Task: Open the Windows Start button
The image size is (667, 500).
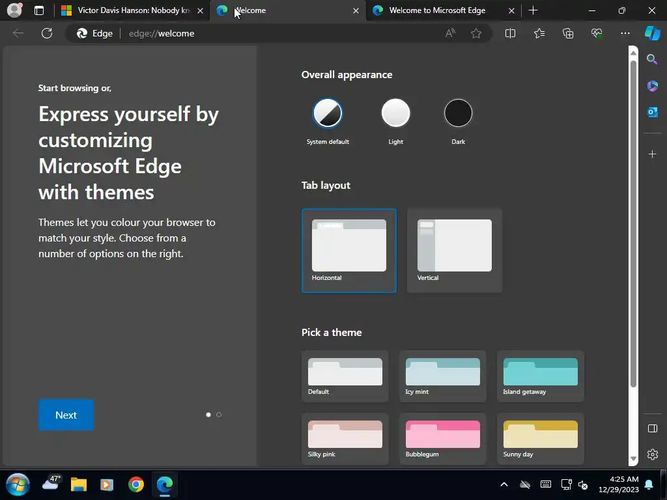Action: coord(18,484)
